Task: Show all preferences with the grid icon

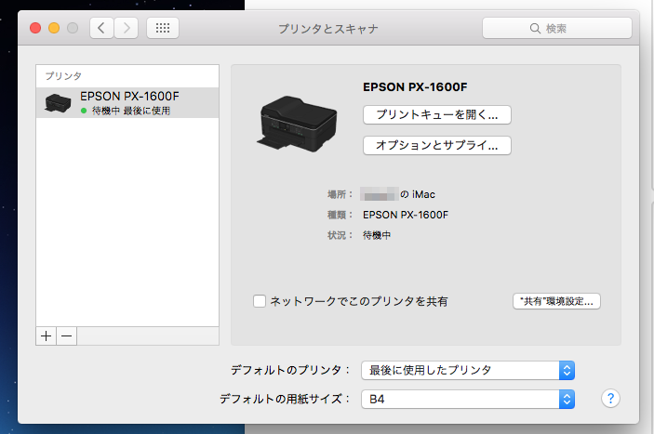Action: [163, 28]
